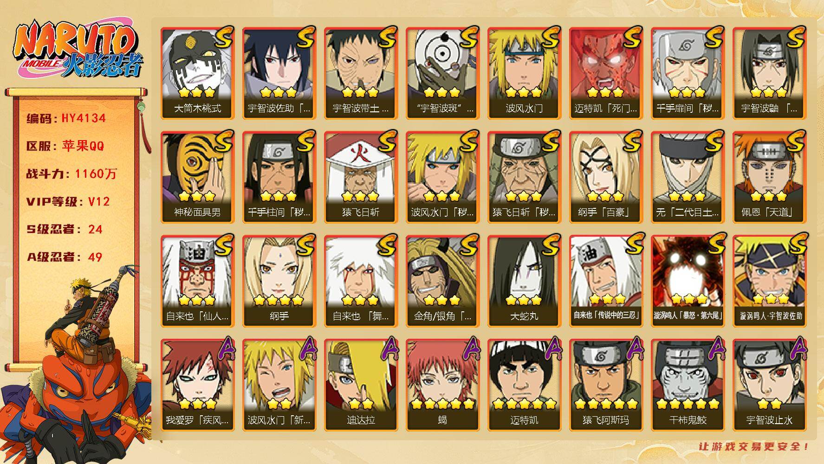Select the 千手柱间「秽…」 ninja card
Viewport: 824px width, 464px height.
(x=279, y=177)
